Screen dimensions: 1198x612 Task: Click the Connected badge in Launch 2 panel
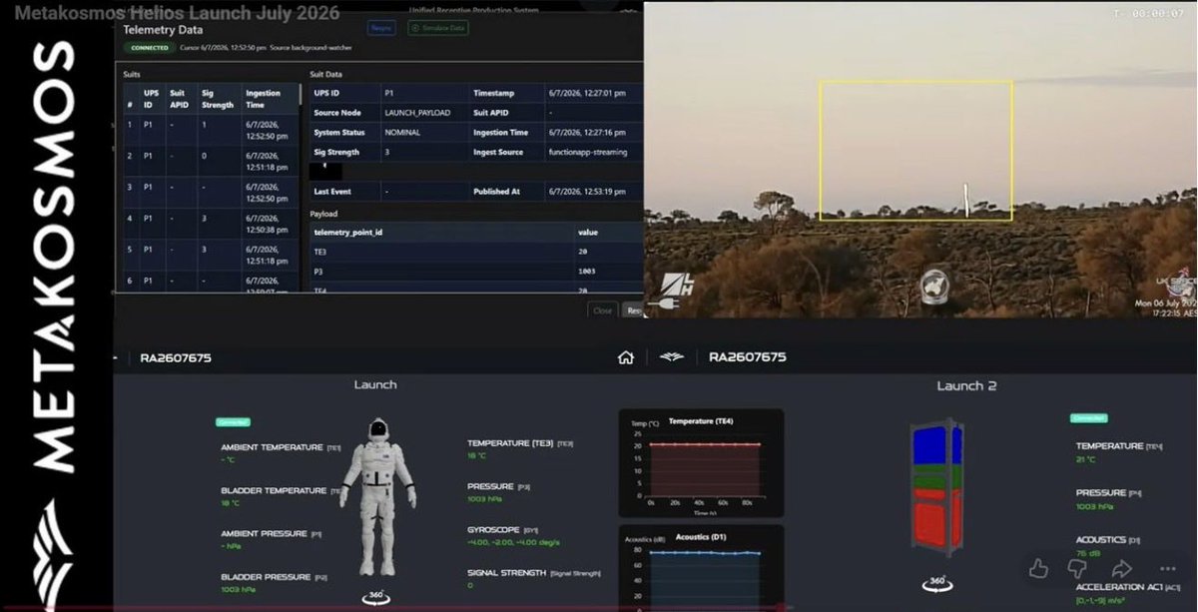[x=1089, y=418]
